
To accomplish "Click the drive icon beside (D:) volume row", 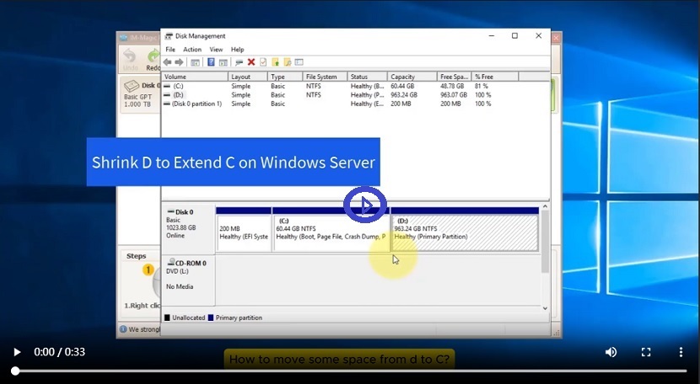I will (x=167, y=95).
